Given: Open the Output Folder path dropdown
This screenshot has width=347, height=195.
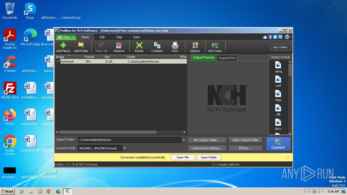Looking at the screenshot, I should (184, 140).
